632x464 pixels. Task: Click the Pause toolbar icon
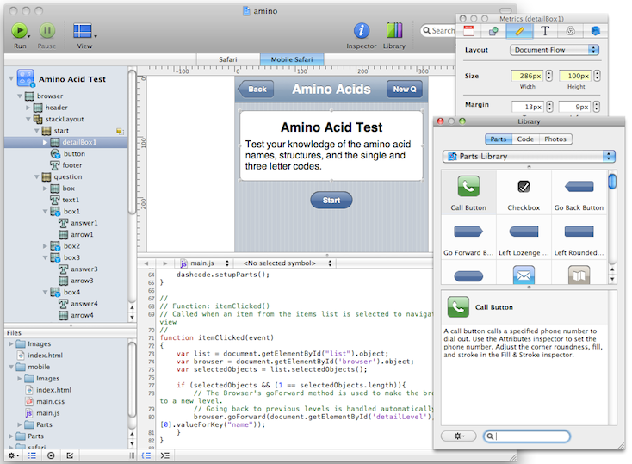[46, 31]
